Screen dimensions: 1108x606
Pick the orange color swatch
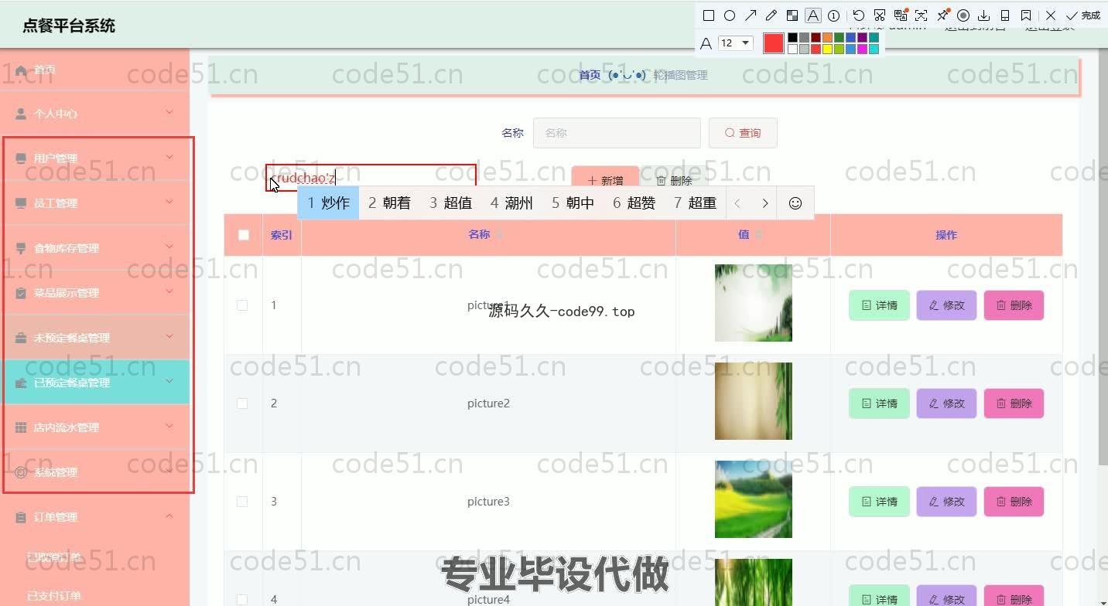(827, 37)
